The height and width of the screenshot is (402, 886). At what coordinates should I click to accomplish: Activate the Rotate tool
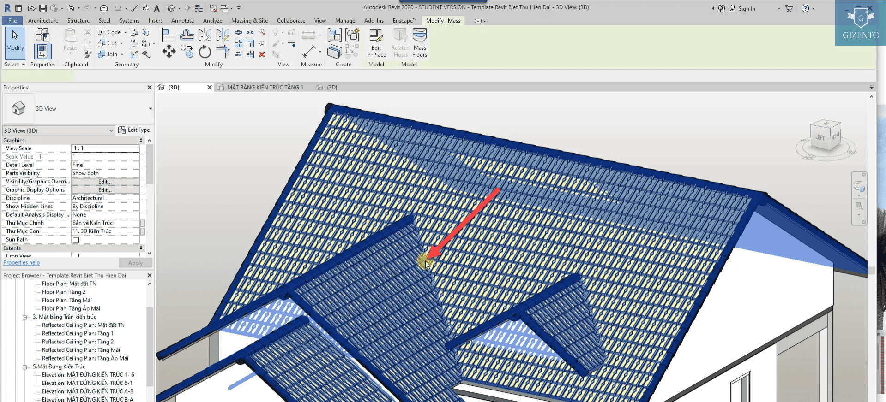(205, 51)
